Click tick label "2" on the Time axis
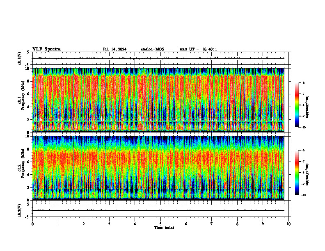 [84, 224]
